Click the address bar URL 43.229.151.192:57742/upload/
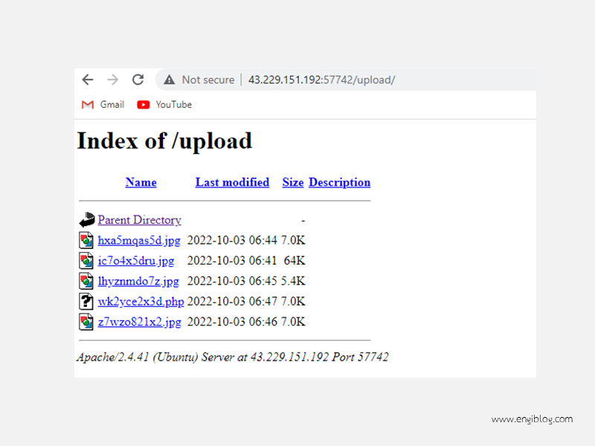 pos(322,80)
